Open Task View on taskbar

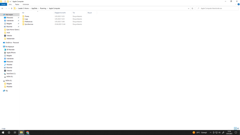coord(15,133)
